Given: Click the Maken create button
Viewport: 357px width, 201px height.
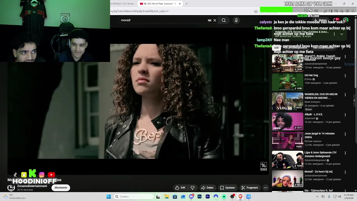Looking at the screenshot, I should (321, 20).
